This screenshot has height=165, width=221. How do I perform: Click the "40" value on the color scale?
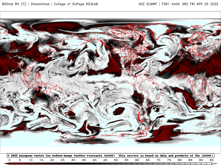(94, 160)
